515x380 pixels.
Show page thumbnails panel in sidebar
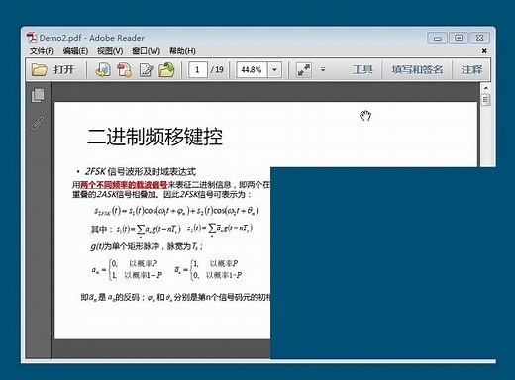click(x=38, y=95)
